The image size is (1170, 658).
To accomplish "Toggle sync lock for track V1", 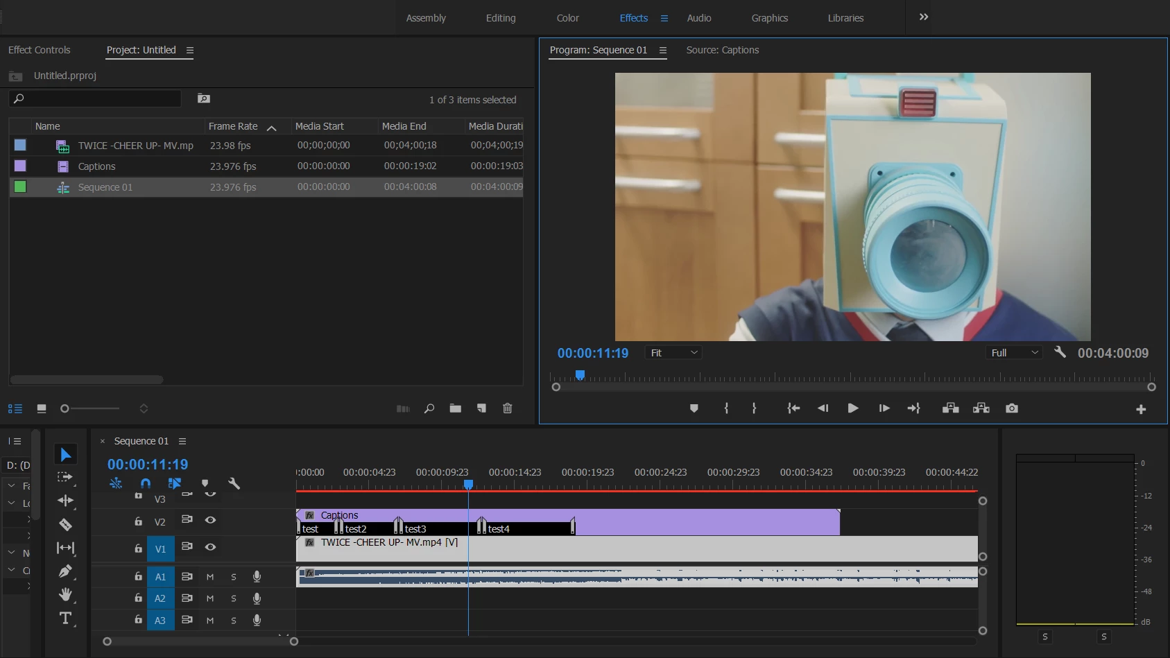I will [x=187, y=546].
